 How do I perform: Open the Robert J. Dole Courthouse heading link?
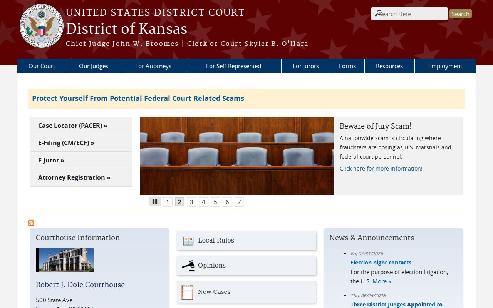click(80, 285)
